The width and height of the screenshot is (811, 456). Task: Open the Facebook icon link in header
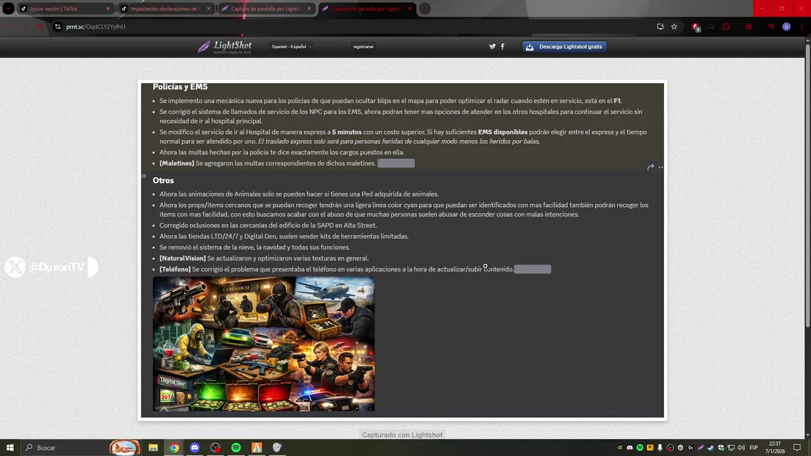502,46
